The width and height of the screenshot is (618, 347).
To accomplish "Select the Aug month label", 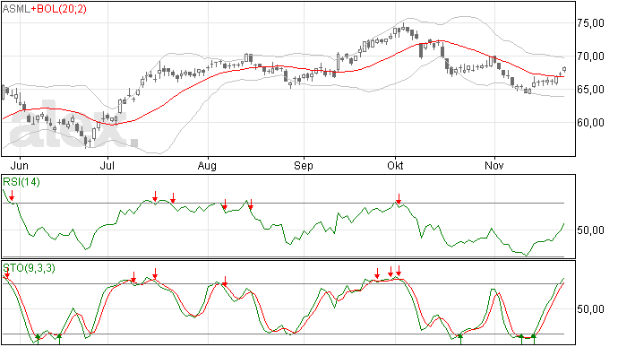I will (x=207, y=166).
